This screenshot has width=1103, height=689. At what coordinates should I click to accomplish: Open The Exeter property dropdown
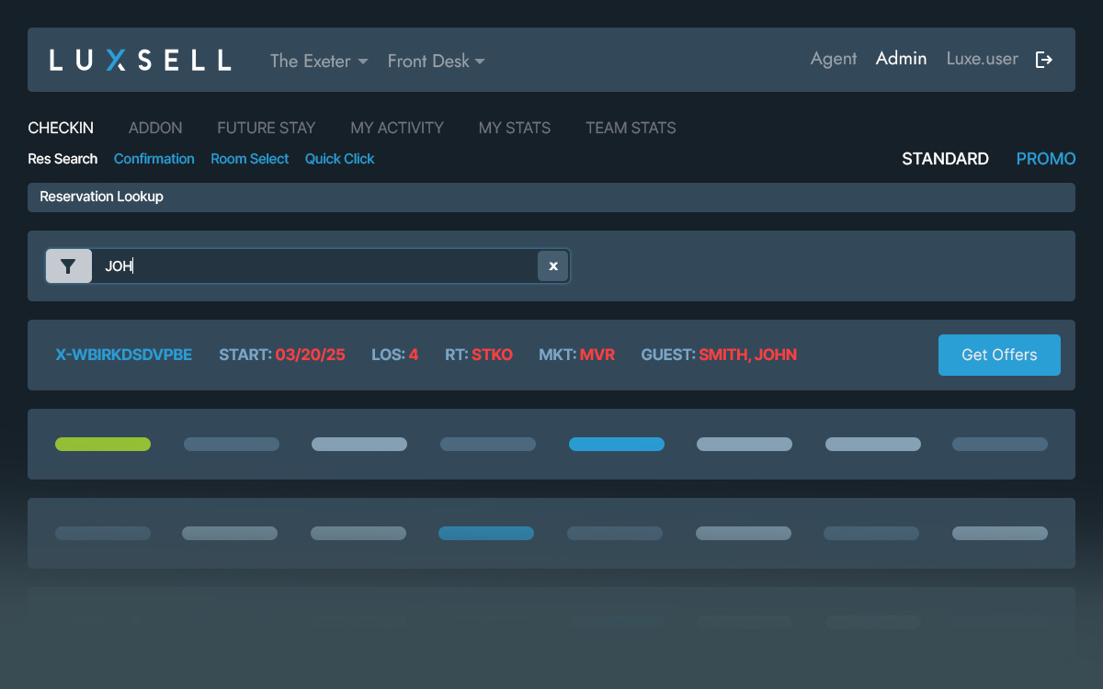click(318, 62)
